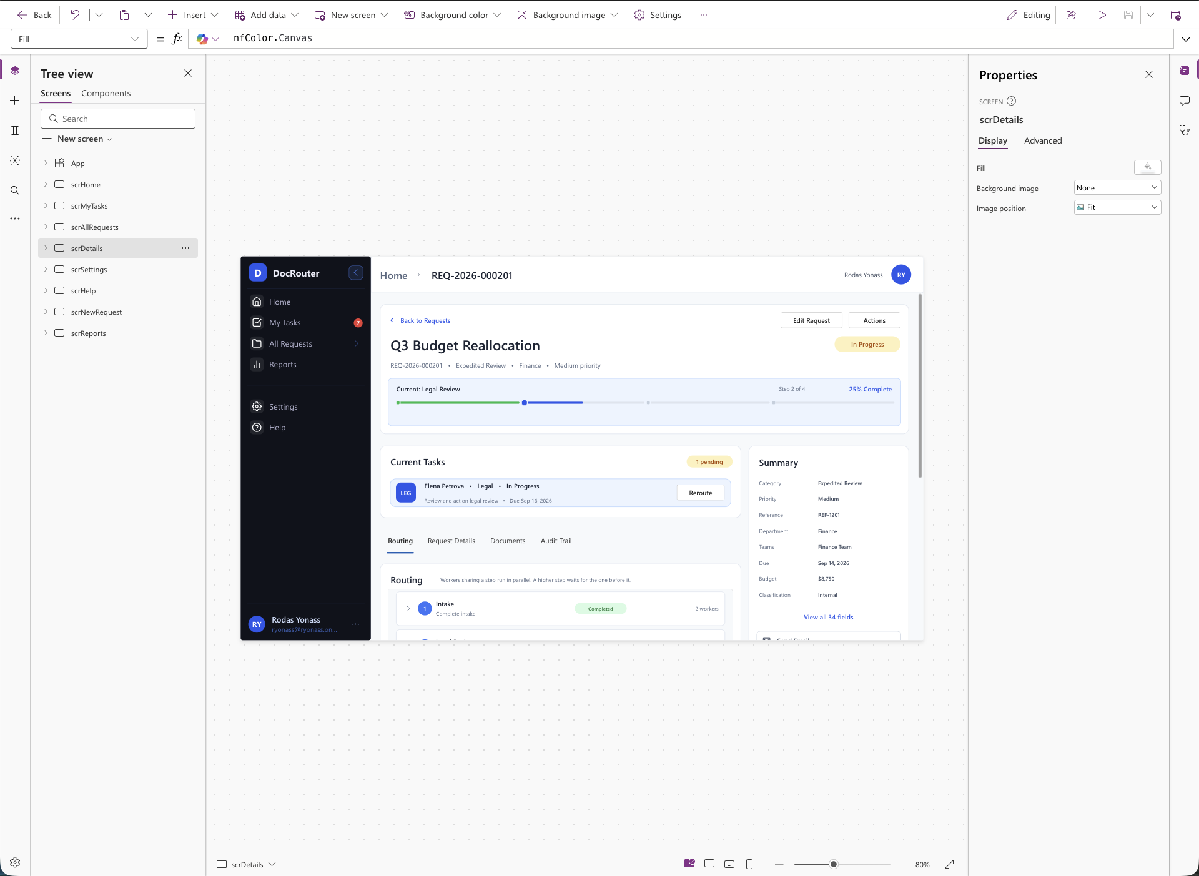The image size is (1199, 876).
Task: Click the View all 34 fields link
Action: [828, 617]
